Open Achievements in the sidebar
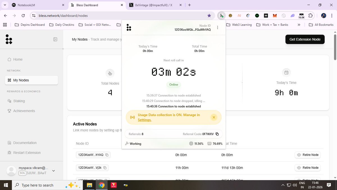The height and width of the screenshot is (190, 337). 21,111
